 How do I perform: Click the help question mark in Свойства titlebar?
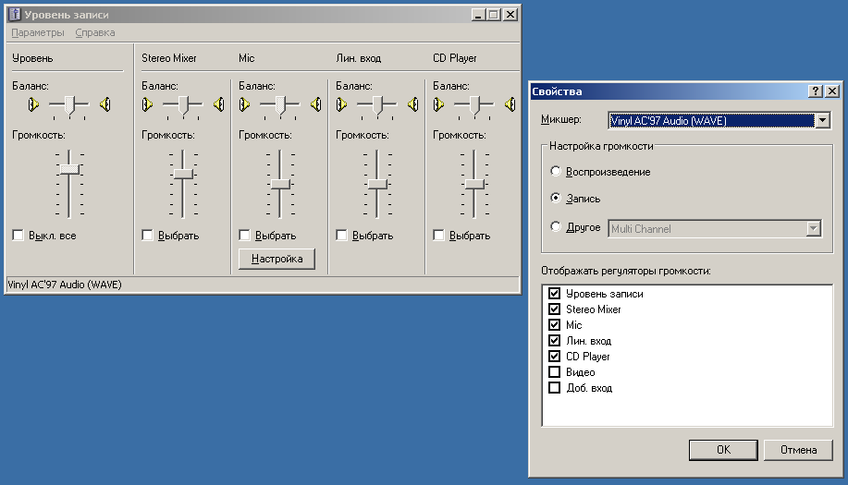click(x=816, y=91)
